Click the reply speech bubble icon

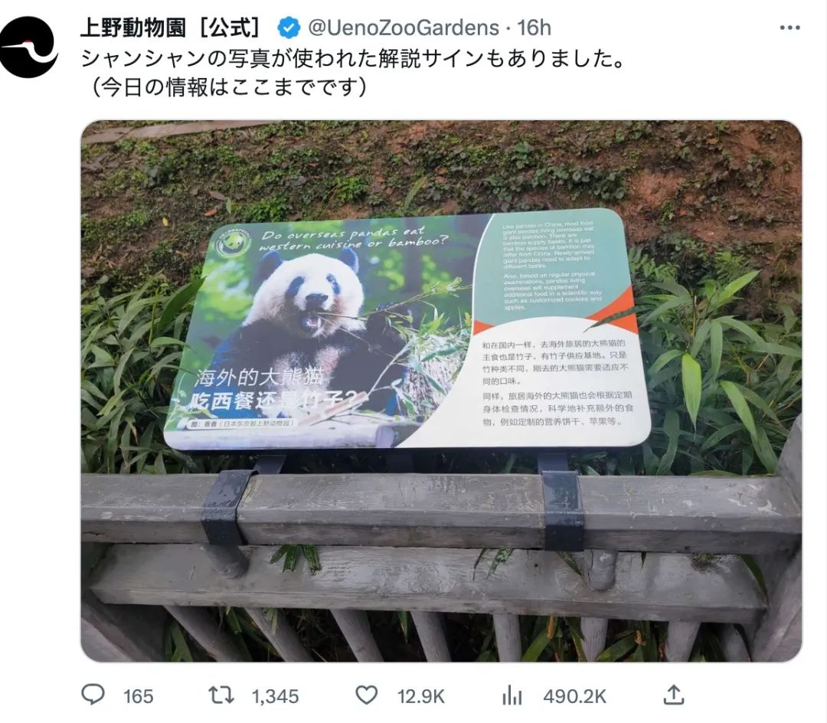[93, 695]
